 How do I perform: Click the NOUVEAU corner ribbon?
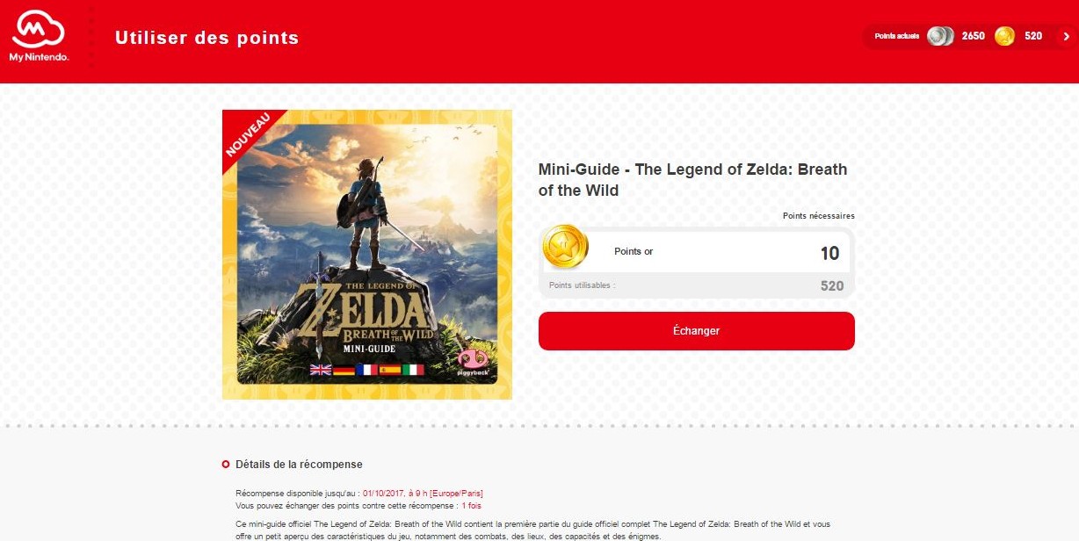coord(249,136)
